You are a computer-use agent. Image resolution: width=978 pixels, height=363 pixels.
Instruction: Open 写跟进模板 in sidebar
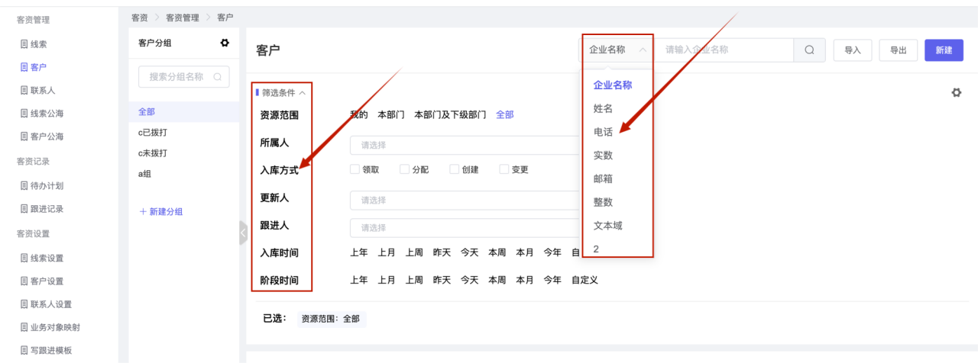[x=51, y=351]
